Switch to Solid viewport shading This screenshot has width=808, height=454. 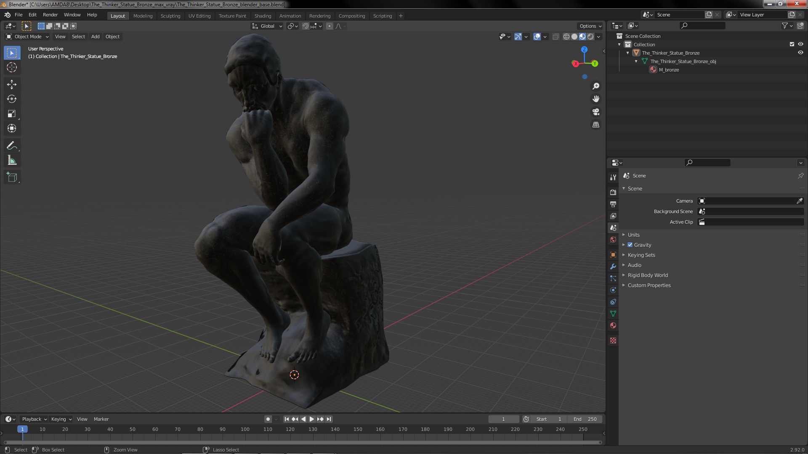(574, 37)
